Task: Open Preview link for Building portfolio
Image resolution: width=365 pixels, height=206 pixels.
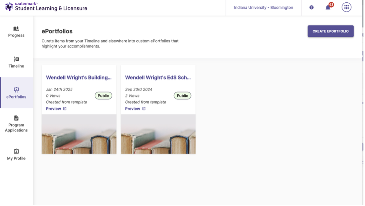Action: (53, 108)
